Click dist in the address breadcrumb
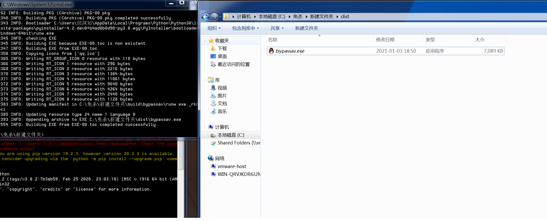 (x=345, y=17)
